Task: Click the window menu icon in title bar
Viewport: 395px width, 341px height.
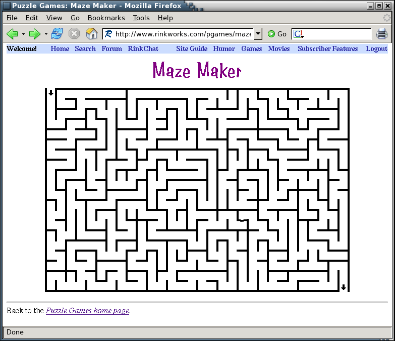Action: [x=7, y=6]
